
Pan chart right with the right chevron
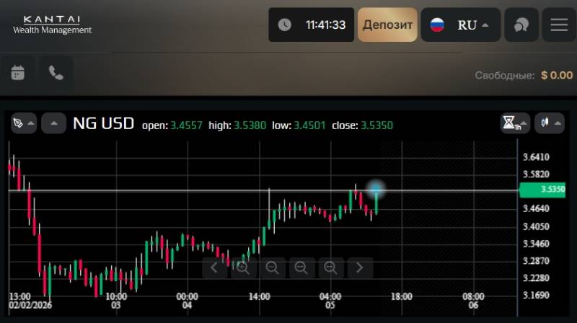[x=359, y=267]
